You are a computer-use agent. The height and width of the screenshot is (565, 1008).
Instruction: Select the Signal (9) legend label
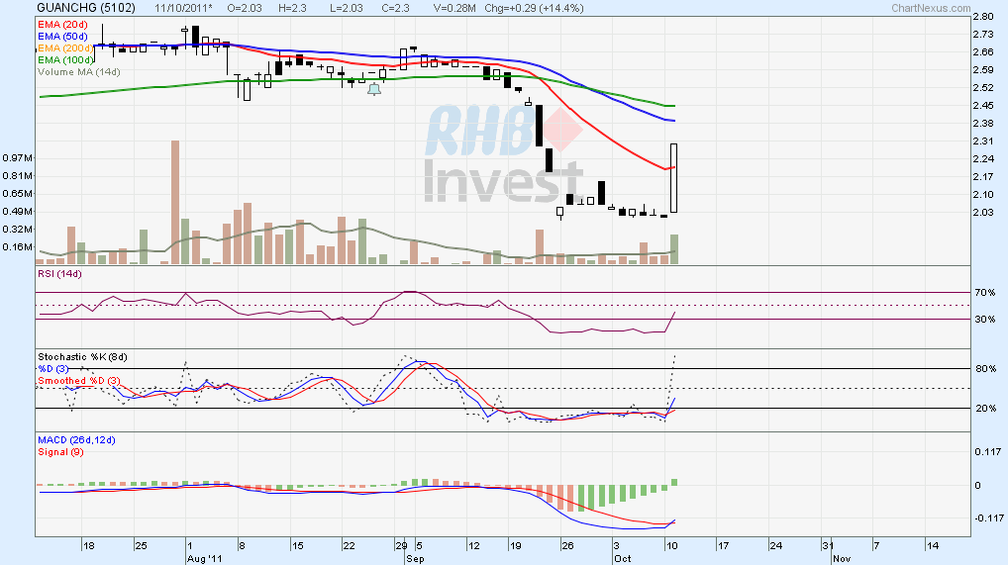click(x=60, y=451)
